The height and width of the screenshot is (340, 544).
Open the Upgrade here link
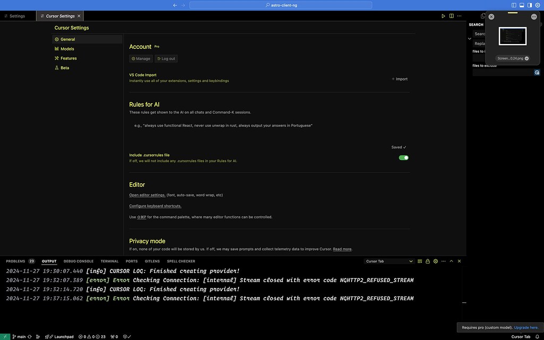(x=526, y=327)
